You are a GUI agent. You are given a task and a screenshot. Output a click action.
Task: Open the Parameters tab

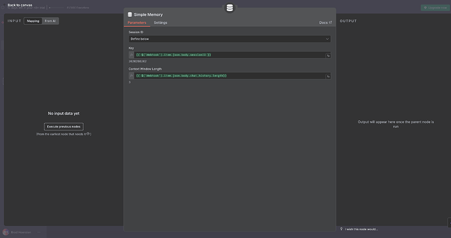pyautogui.click(x=137, y=23)
